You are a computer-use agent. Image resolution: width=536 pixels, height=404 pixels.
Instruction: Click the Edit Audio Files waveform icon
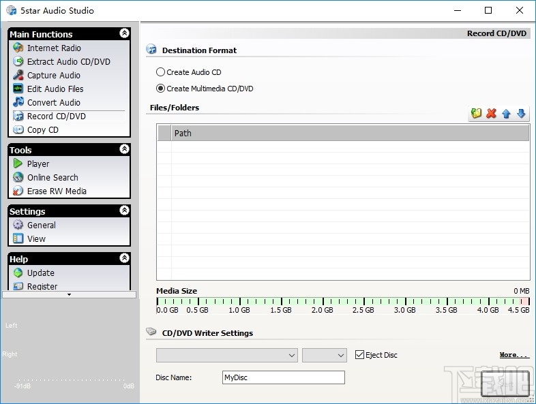click(x=18, y=89)
